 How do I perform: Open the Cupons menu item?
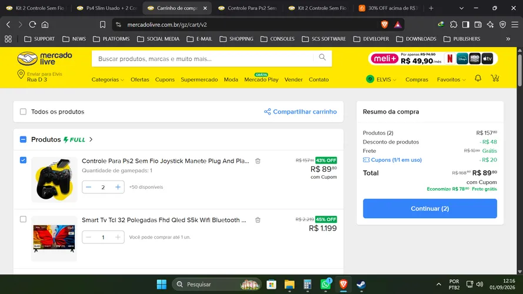click(x=165, y=79)
